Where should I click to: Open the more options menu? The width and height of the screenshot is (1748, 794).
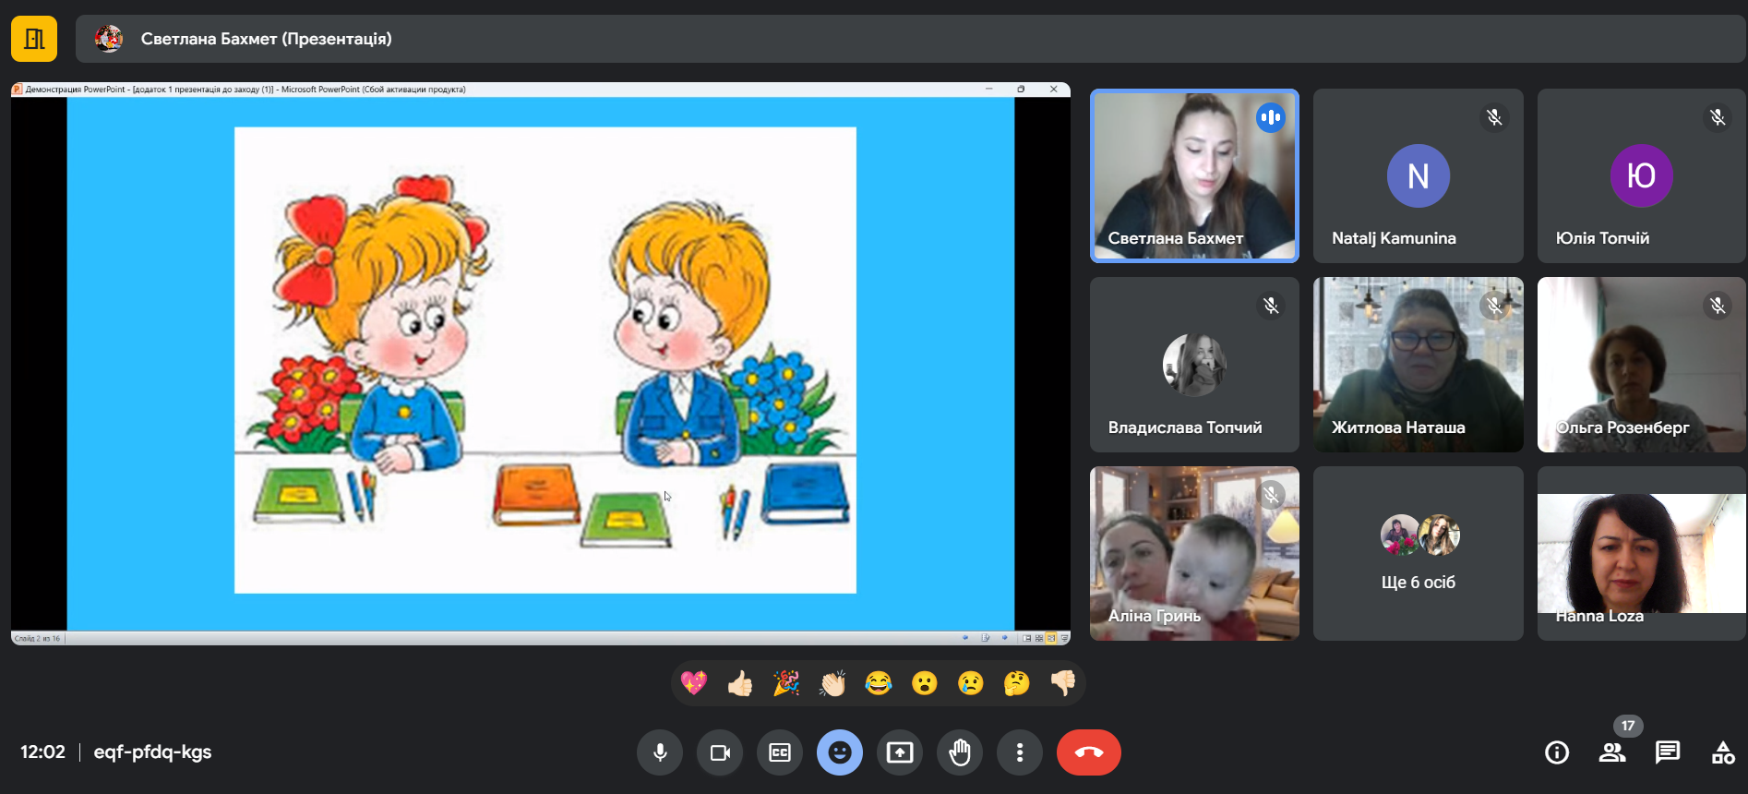[x=1020, y=752]
